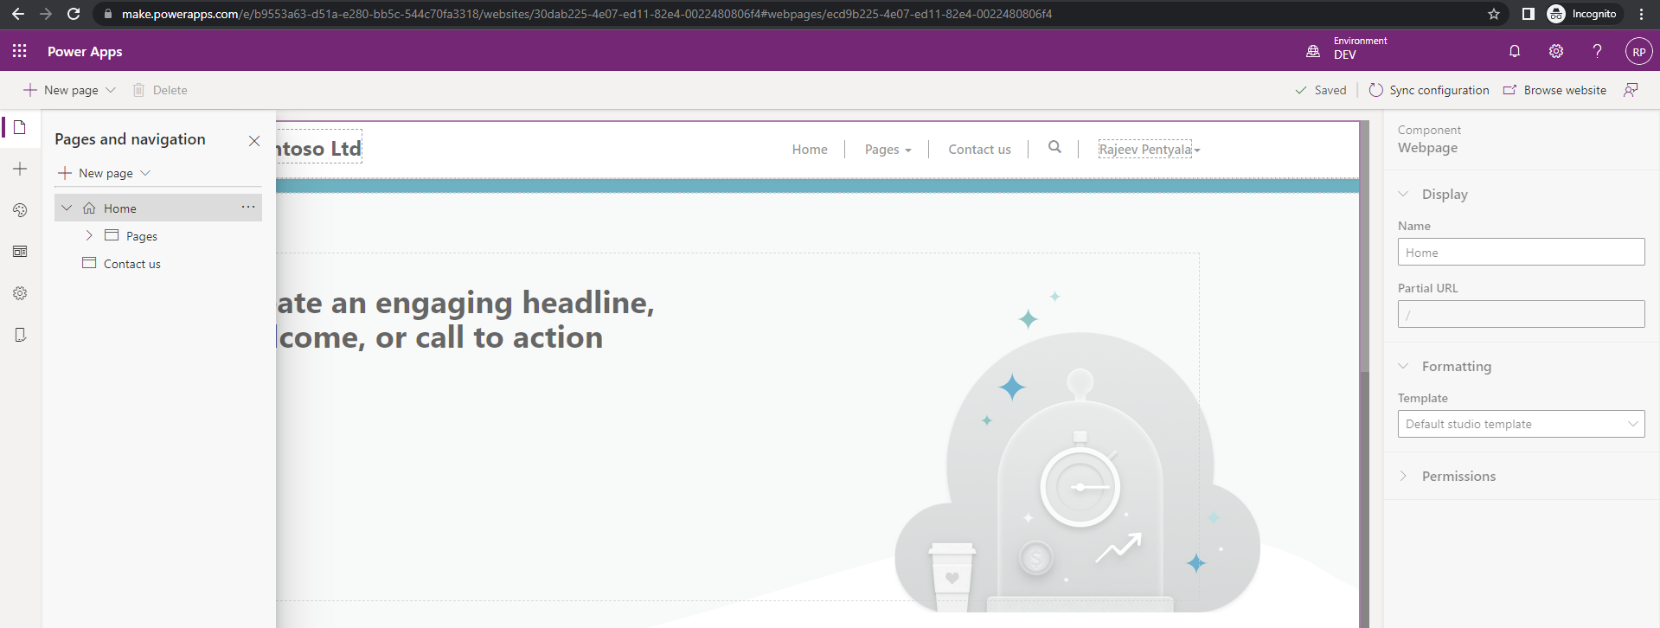The height and width of the screenshot is (628, 1660).
Task: Close the Pages and navigation panel
Action: (x=254, y=141)
